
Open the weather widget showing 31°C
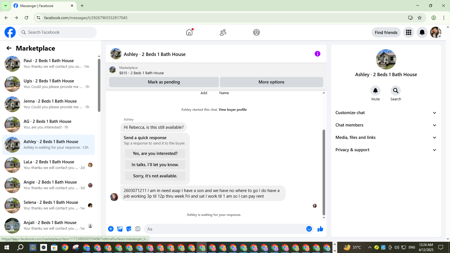tap(352, 247)
